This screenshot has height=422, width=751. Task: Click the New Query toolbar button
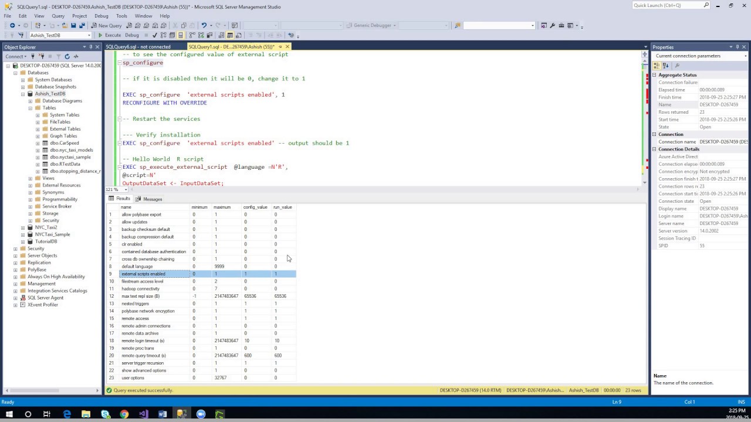click(x=106, y=26)
